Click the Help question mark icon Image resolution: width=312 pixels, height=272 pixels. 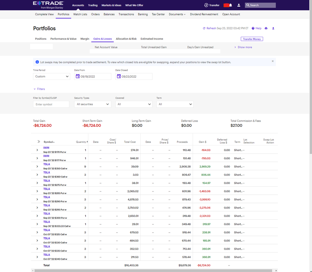point(253,28)
